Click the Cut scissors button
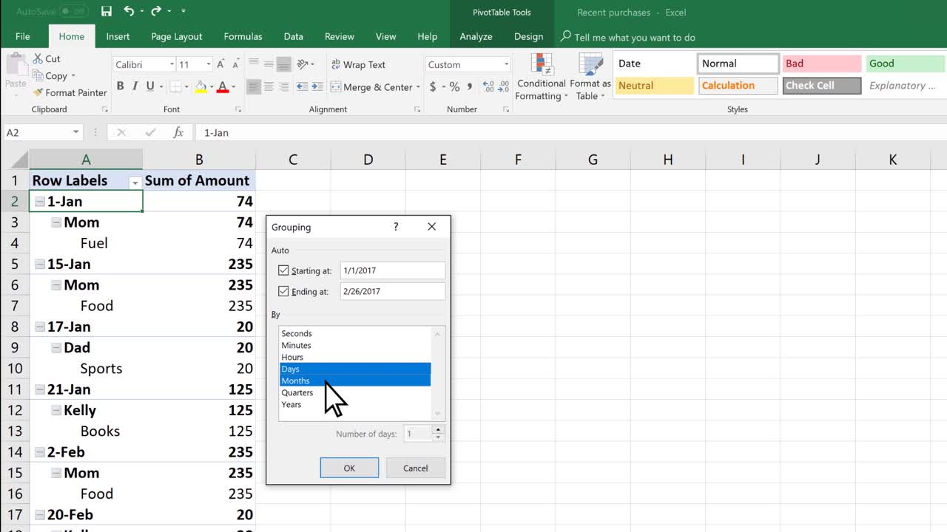947x532 pixels. [47, 58]
